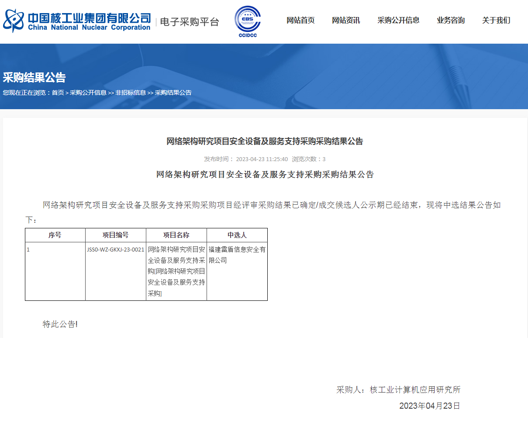The image size is (528, 441).
Task: Click 采购公开信息 in the breadcrumb
Action: (x=88, y=93)
